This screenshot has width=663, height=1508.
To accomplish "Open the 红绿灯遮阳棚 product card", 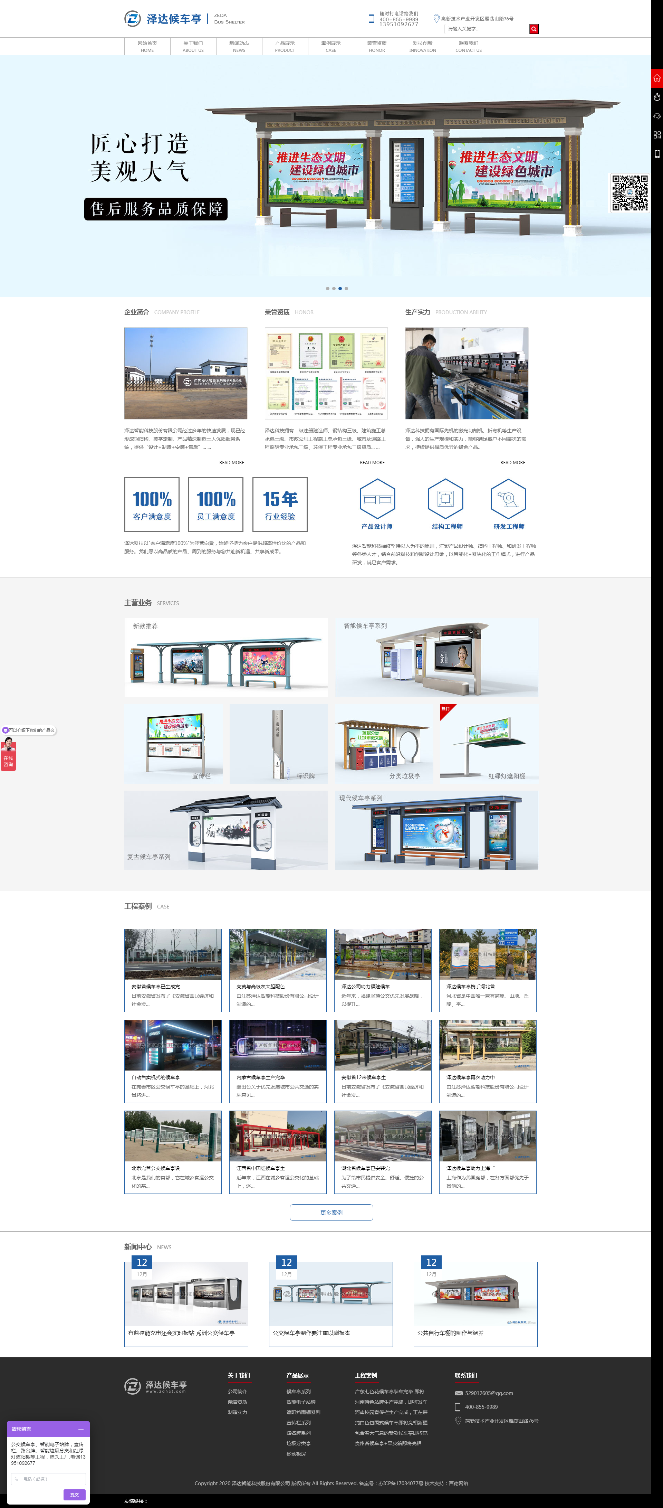I will point(489,744).
